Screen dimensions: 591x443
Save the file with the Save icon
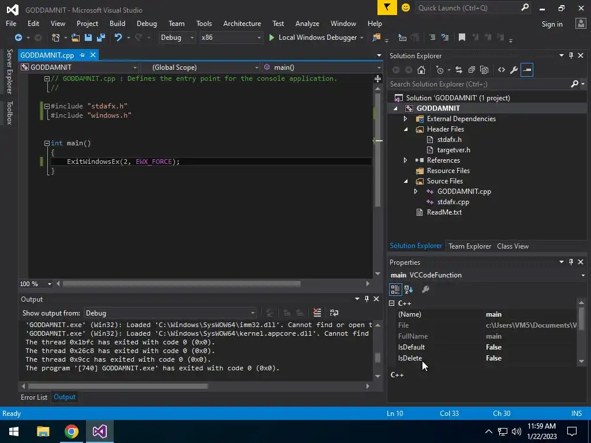pyautogui.click(x=88, y=37)
